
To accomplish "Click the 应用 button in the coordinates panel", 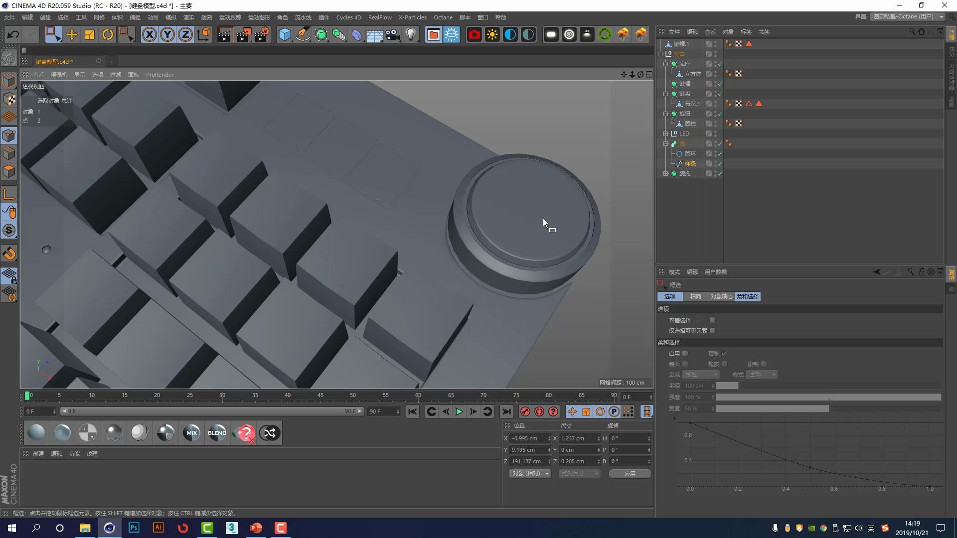I will tap(630, 474).
